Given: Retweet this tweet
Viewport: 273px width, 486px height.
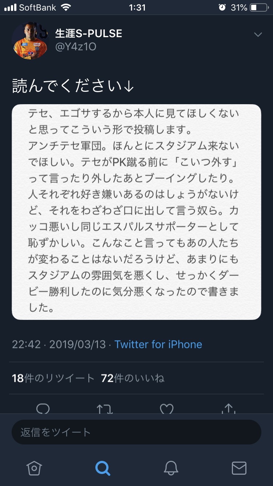Looking at the screenshot, I should point(105,409).
